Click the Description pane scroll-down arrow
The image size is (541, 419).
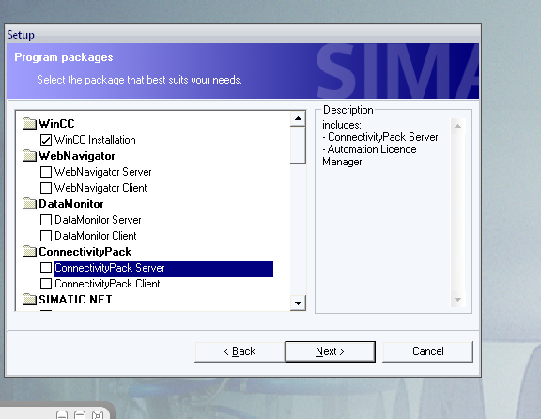point(457,300)
